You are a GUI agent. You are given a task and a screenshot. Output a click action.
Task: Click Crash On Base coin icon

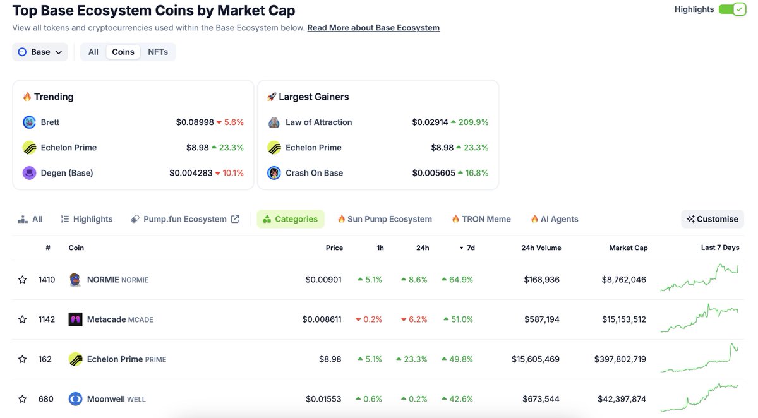274,173
